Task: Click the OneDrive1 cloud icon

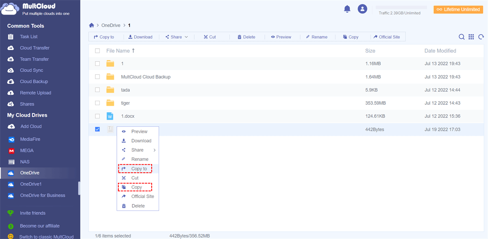Action: pos(11,184)
